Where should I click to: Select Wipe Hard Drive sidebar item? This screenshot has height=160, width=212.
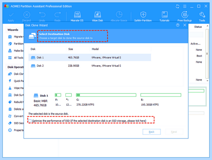tap(16, 88)
